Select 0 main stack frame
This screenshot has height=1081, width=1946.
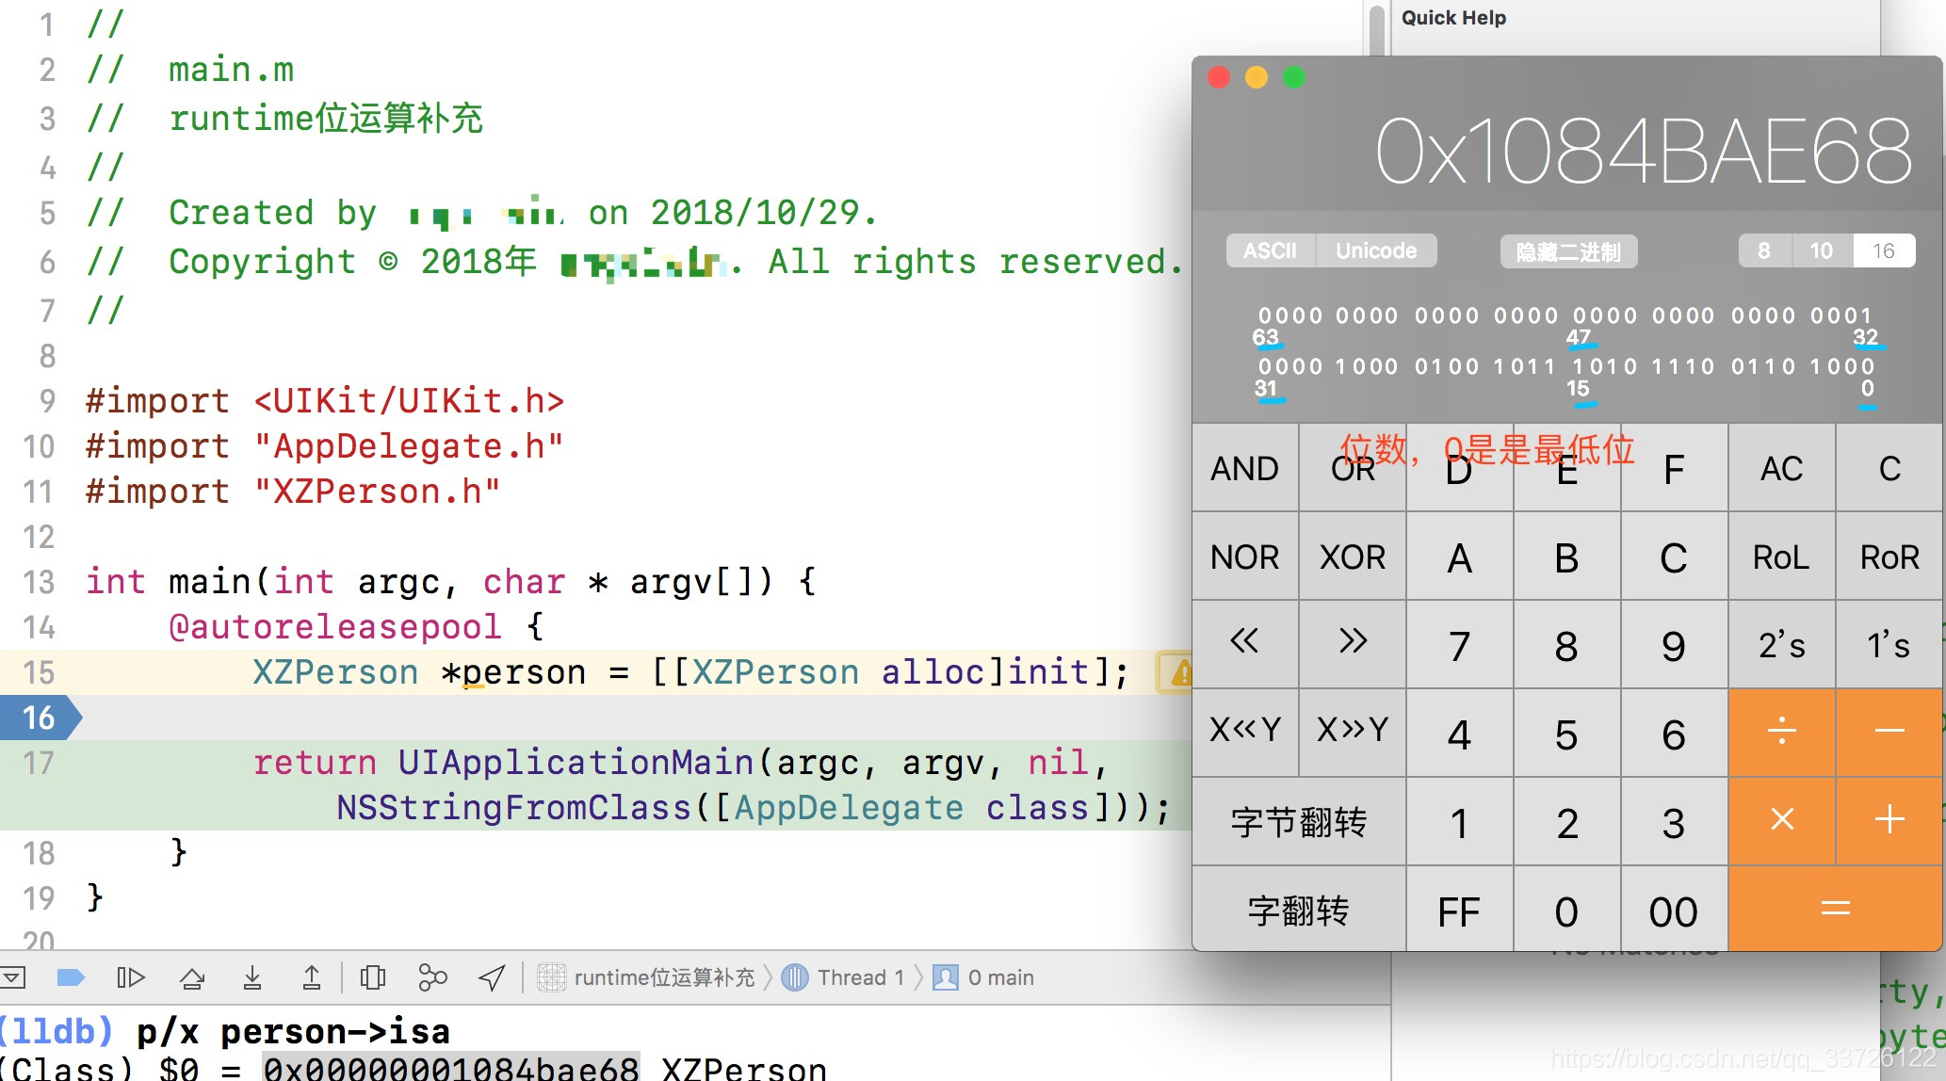[x=983, y=977]
